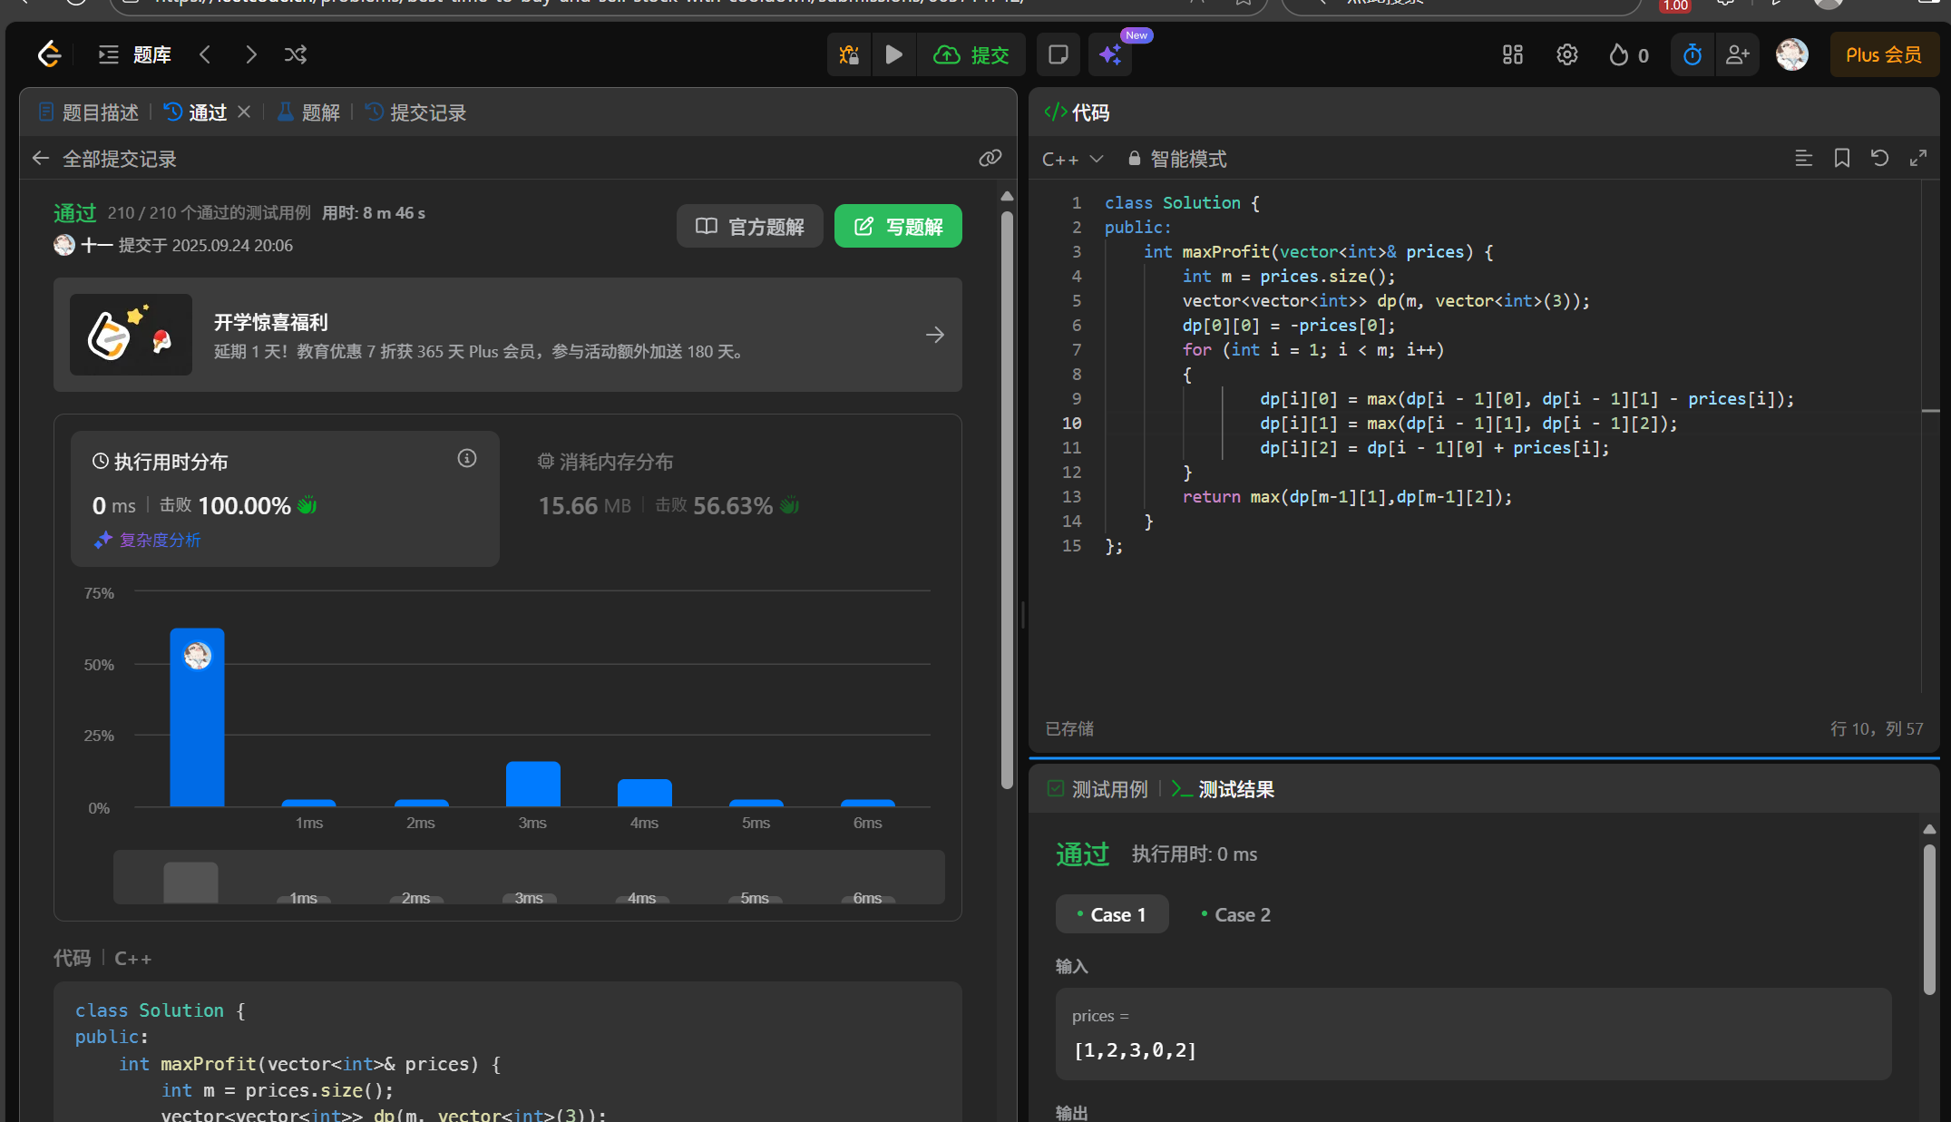Screen dimensions: 1951x1122
Task: Switch to the 题解 tab
Action: click(x=309, y=112)
